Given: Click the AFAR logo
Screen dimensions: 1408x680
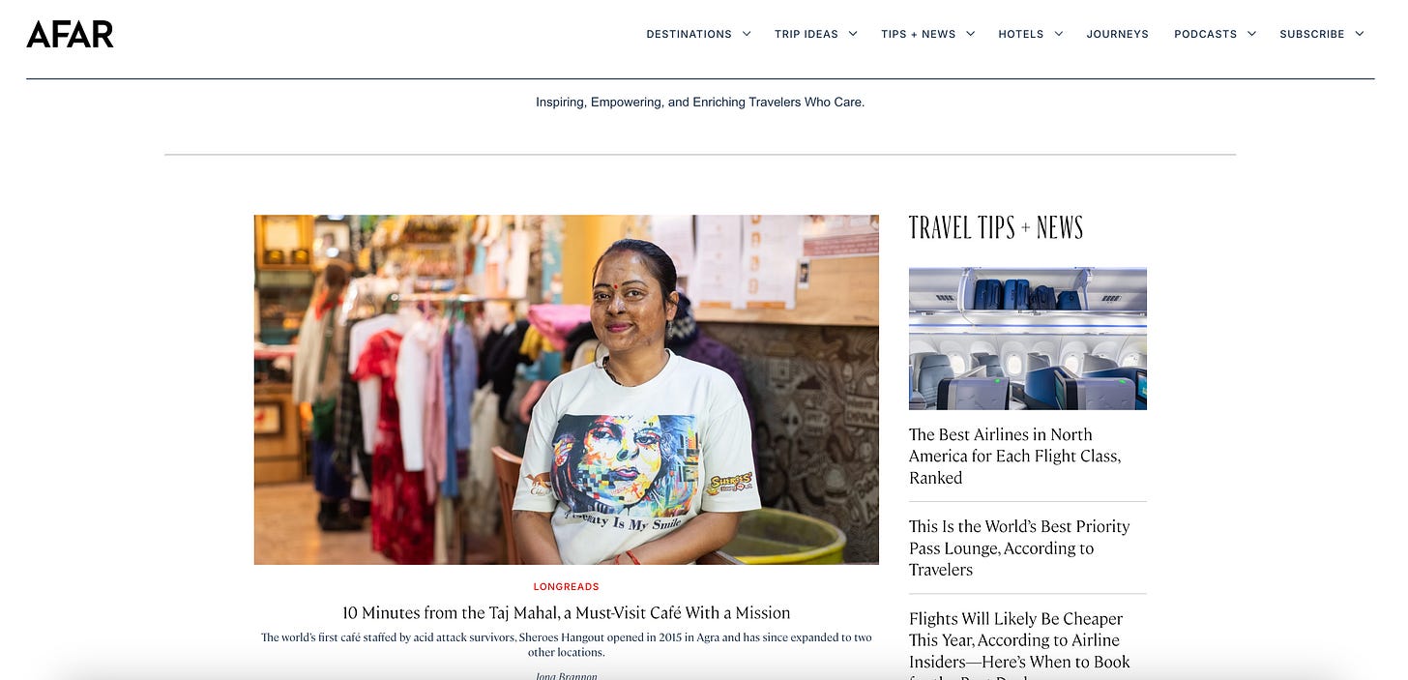Looking at the screenshot, I should point(70,34).
